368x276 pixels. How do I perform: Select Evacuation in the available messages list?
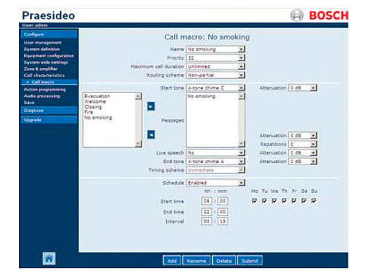coord(97,96)
